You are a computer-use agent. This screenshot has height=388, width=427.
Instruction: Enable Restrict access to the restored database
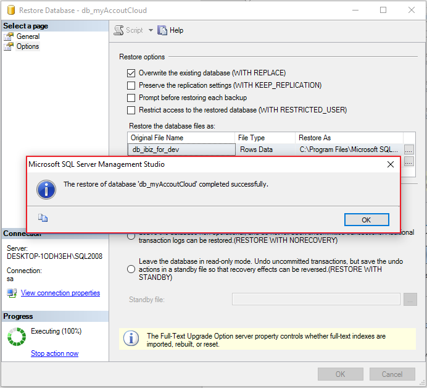[x=131, y=110]
